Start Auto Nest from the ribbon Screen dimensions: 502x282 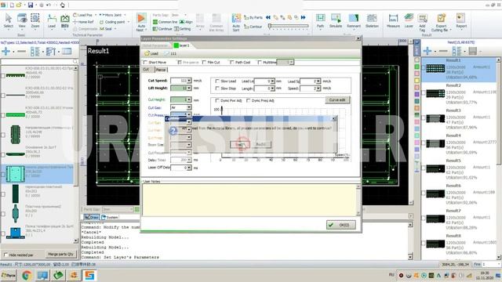pos(141,22)
